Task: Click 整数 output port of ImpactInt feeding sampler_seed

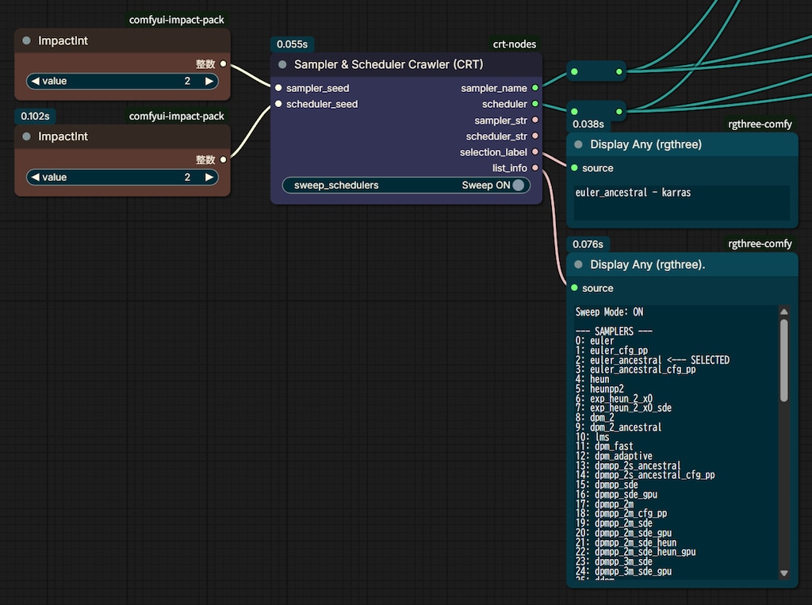Action: tap(223, 63)
